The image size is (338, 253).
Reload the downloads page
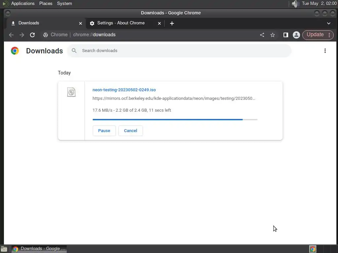(x=32, y=35)
